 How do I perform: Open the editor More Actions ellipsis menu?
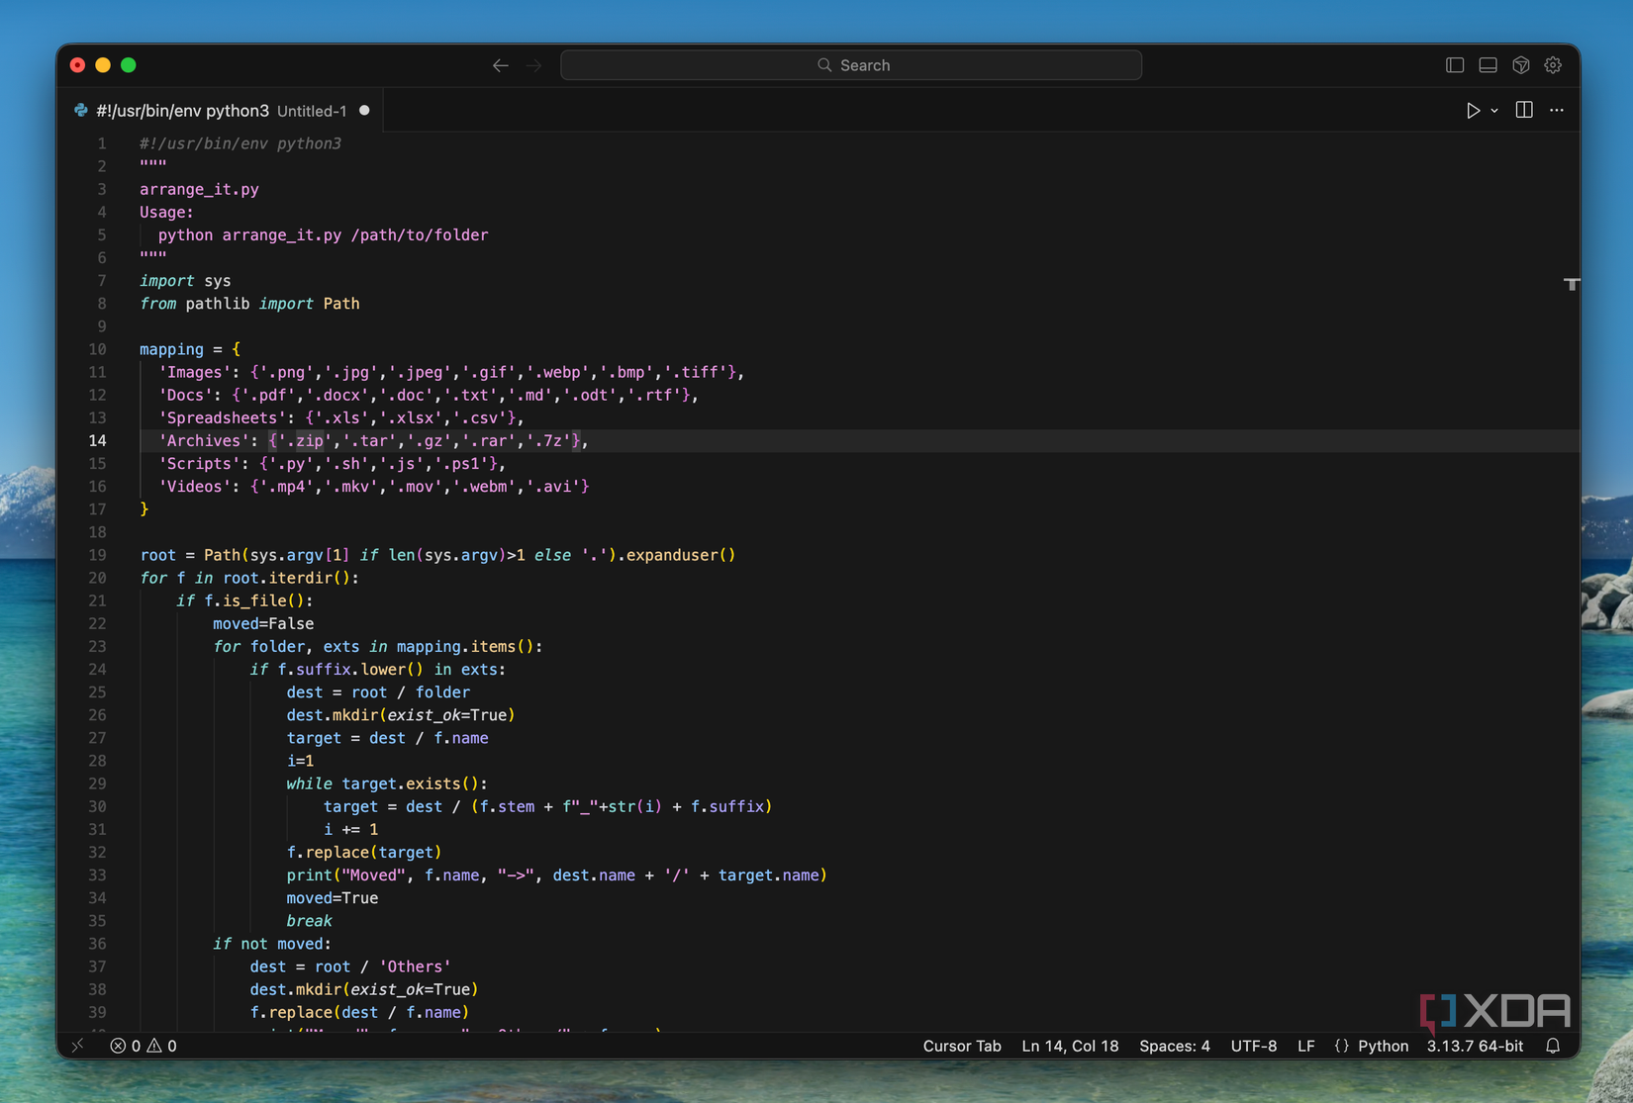1557,111
